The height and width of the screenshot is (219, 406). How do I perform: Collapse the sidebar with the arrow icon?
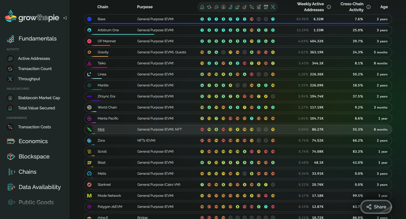(x=65, y=18)
